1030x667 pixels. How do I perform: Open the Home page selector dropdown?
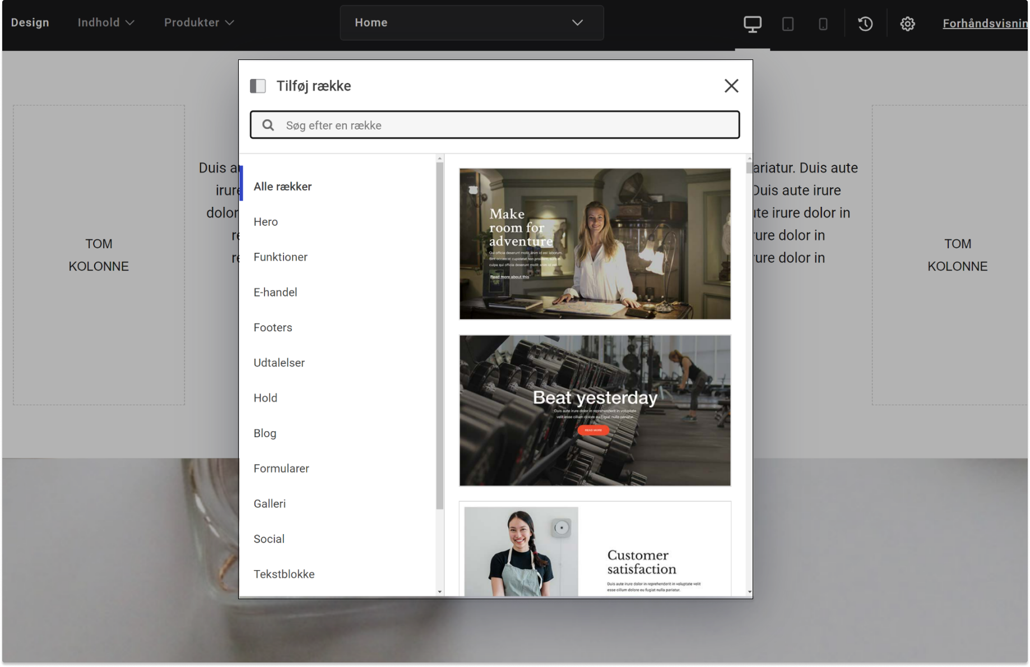pos(471,22)
